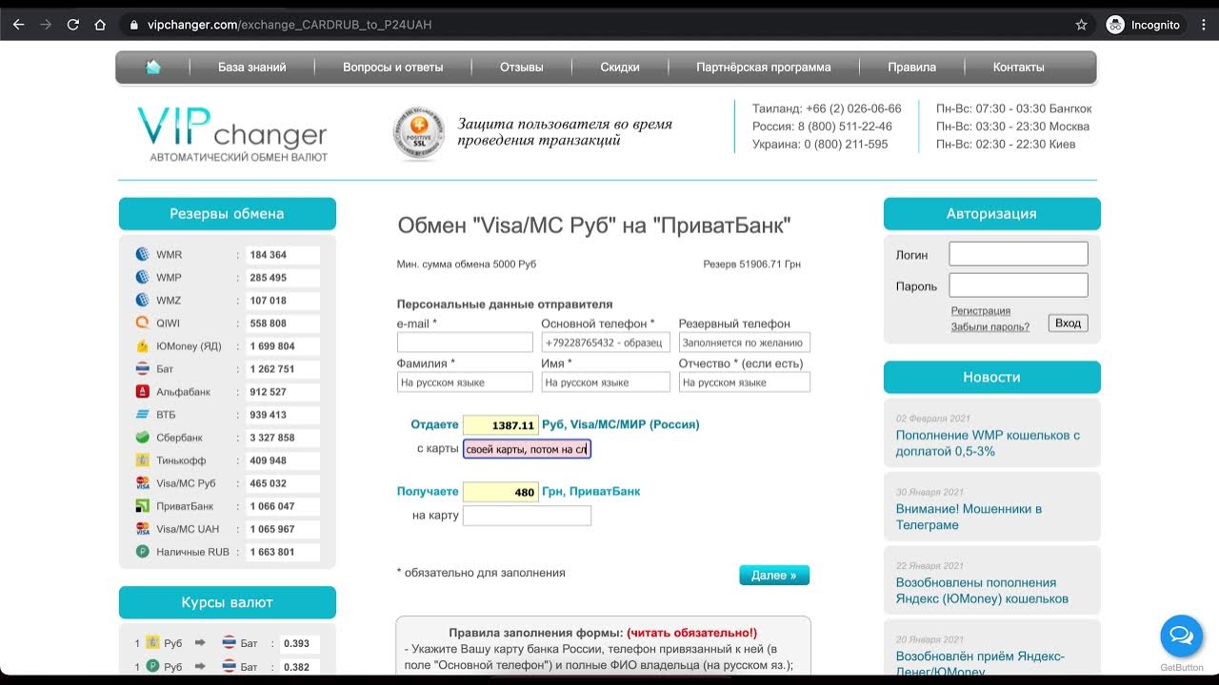The height and width of the screenshot is (685, 1219).
Task: Click the ПриватБанк reserve icon
Action: point(142,506)
